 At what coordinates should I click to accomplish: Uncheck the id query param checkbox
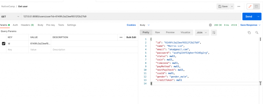(4, 44)
